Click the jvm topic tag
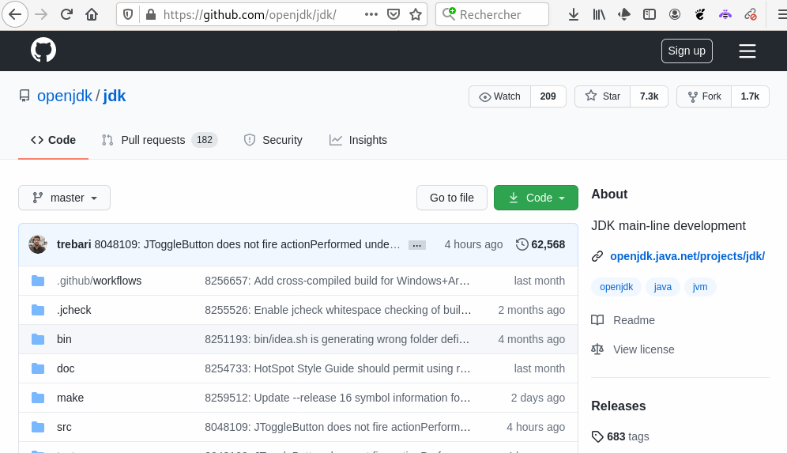This screenshot has height=453, width=787. (700, 287)
